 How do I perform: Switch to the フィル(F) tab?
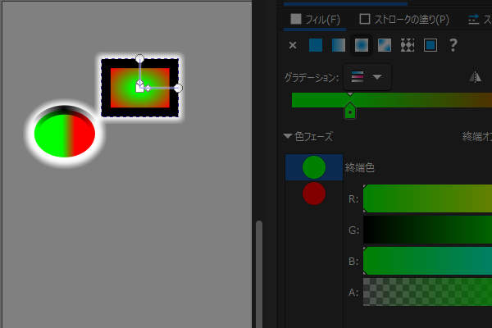(x=315, y=20)
